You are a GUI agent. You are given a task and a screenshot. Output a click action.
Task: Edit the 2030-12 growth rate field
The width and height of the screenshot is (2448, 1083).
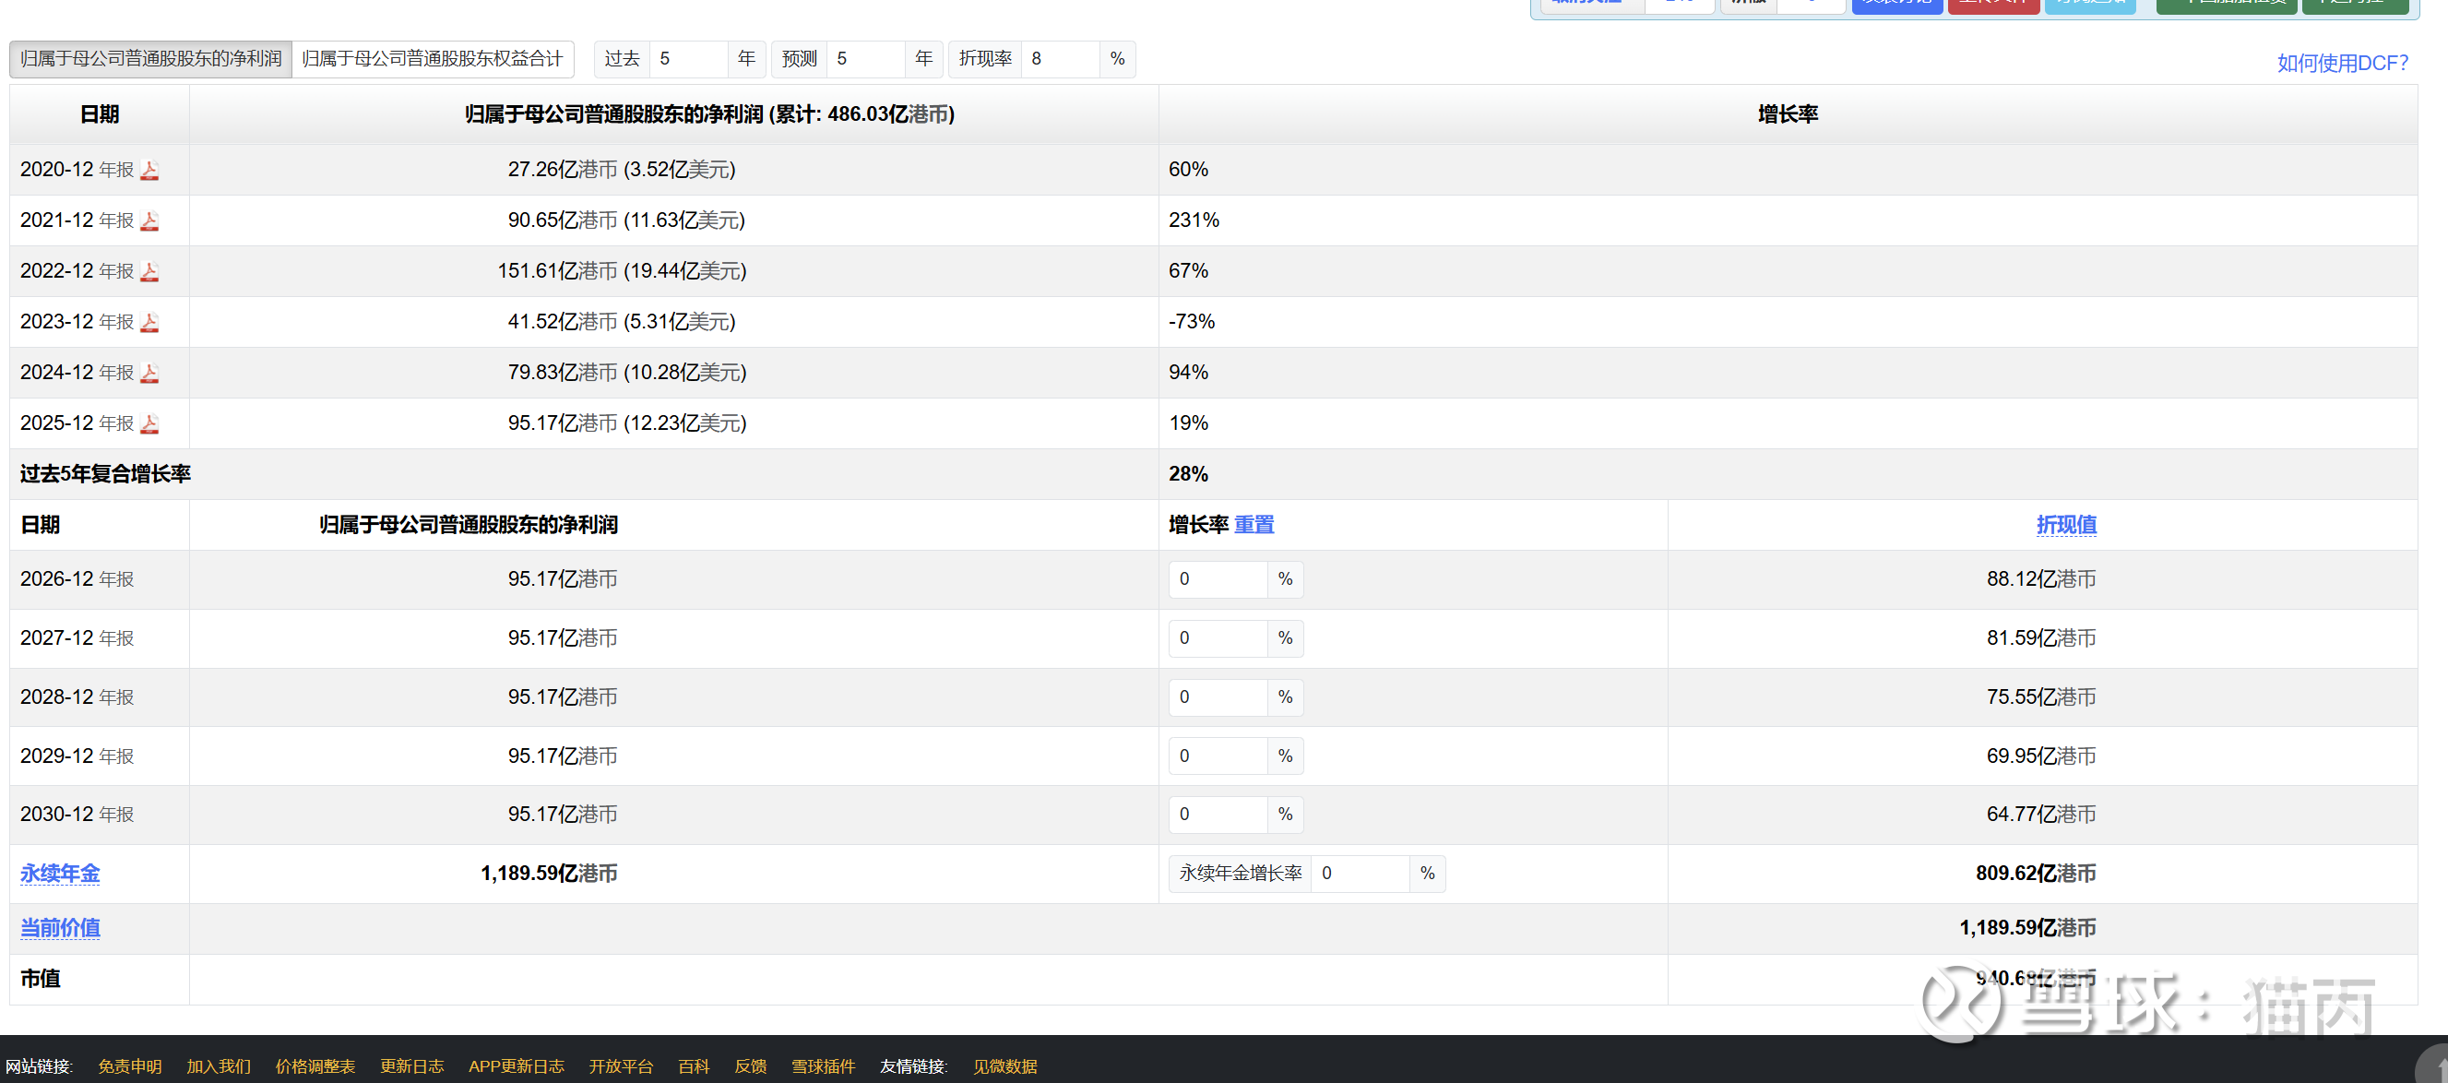click(1218, 814)
